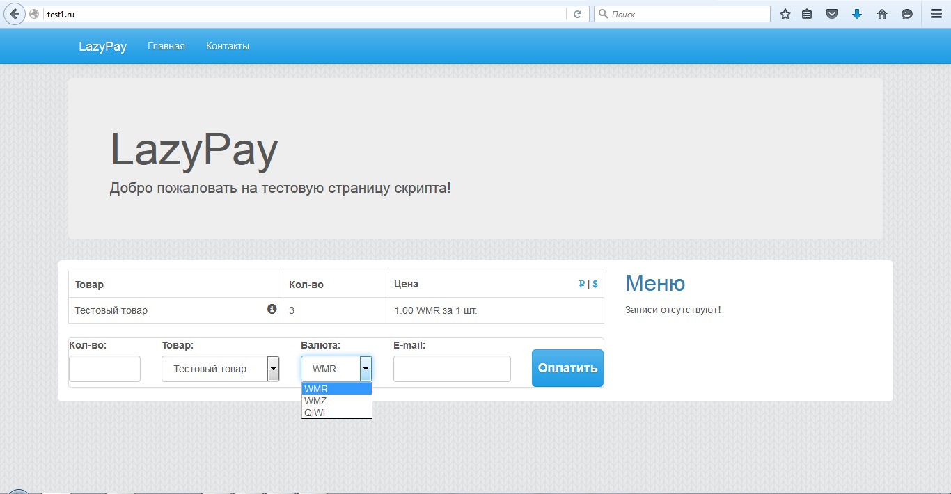This screenshot has height=494, width=951.
Task: Go back with the browser back arrow
Action: [15, 14]
